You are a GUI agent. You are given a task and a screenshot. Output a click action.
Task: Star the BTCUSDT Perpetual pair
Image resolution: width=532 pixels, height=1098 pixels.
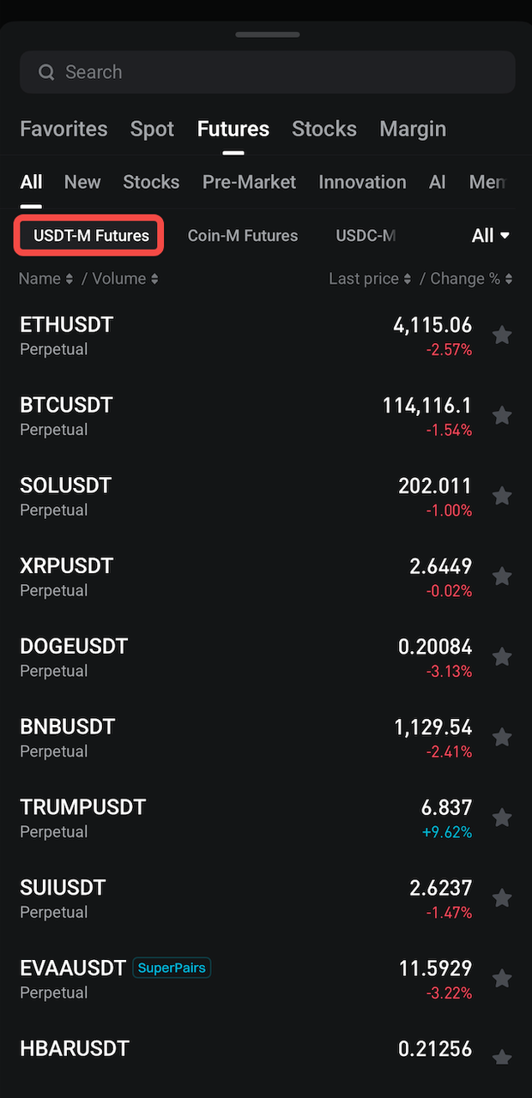point(502,415)
